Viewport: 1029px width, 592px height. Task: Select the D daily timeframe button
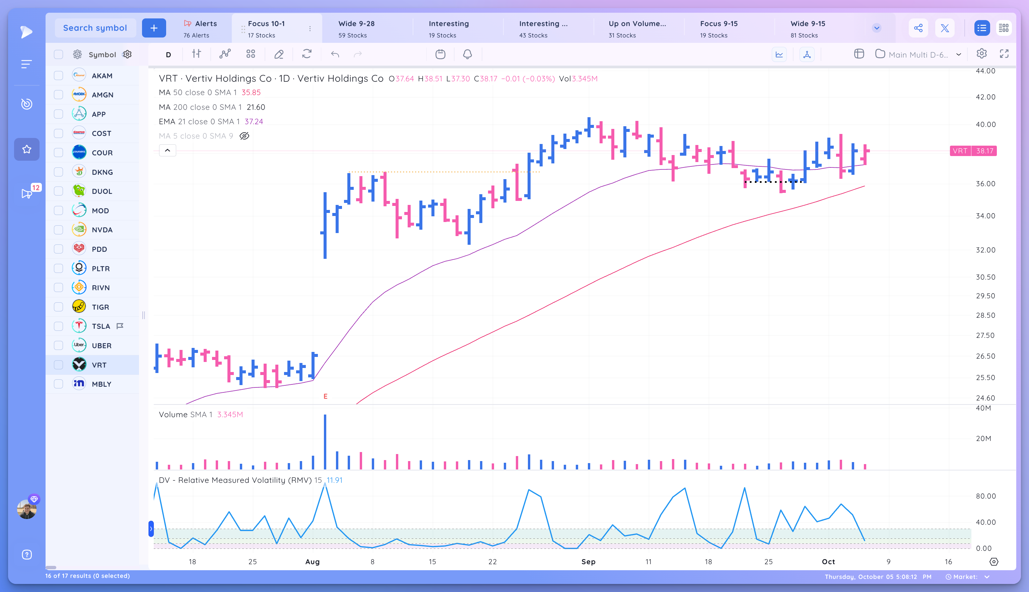[168, 55]
